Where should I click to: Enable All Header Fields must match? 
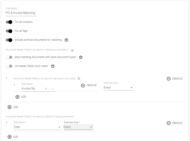[x=9, y=66]
